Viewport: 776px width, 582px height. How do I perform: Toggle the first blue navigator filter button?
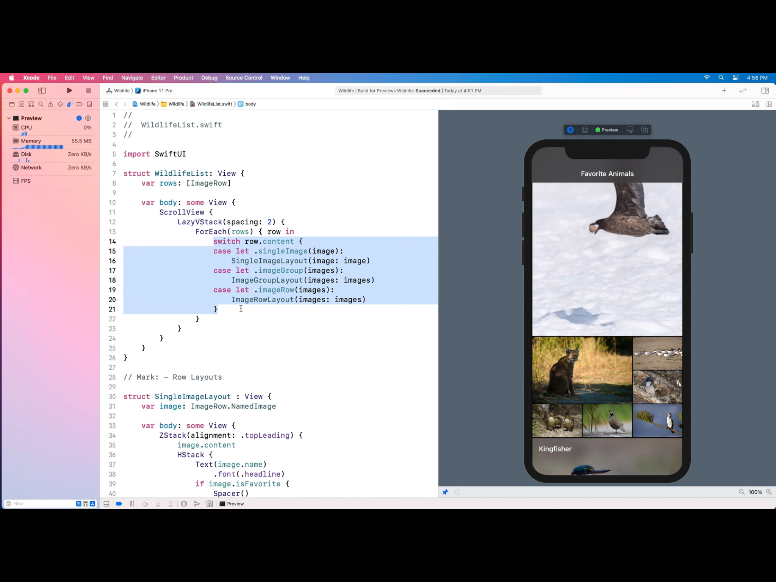tap(78, 504)
